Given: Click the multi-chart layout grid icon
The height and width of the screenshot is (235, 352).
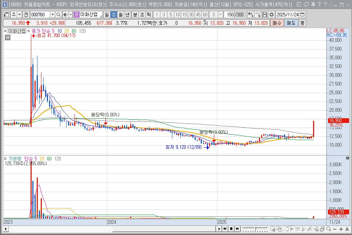Looking at the screenshot, I should pos(273,229).
